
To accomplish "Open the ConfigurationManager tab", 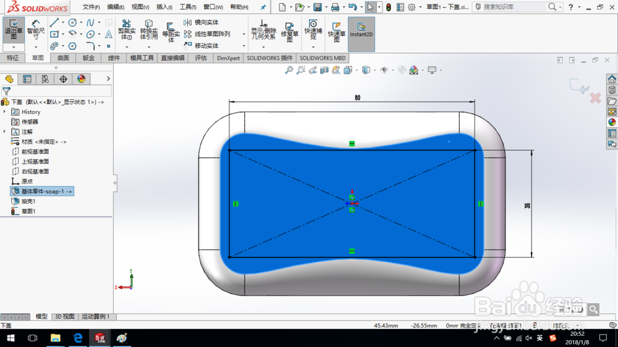I will (45, 79).
